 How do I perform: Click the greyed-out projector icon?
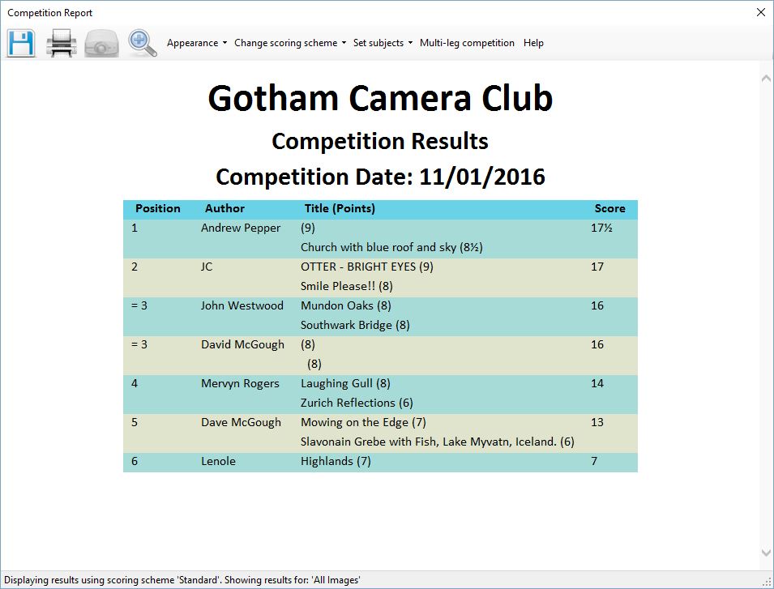[101, 44]
